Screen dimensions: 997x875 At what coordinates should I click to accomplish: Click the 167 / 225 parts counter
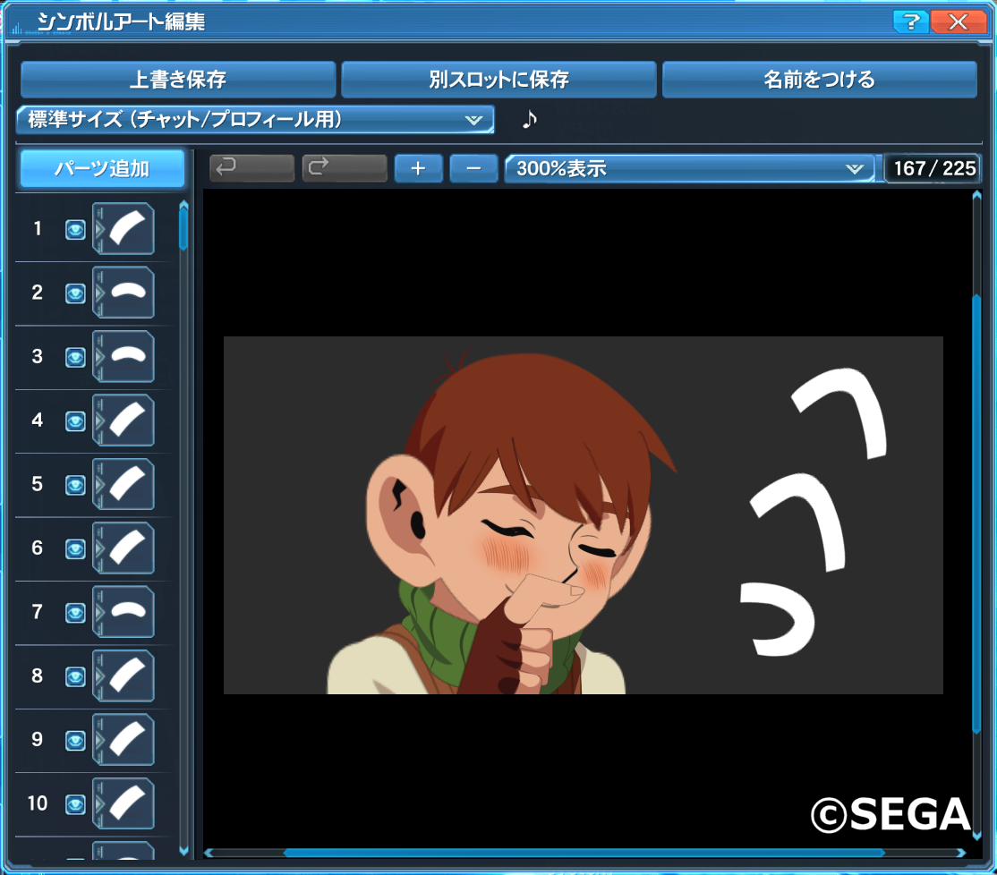click(x=934, y=168)
